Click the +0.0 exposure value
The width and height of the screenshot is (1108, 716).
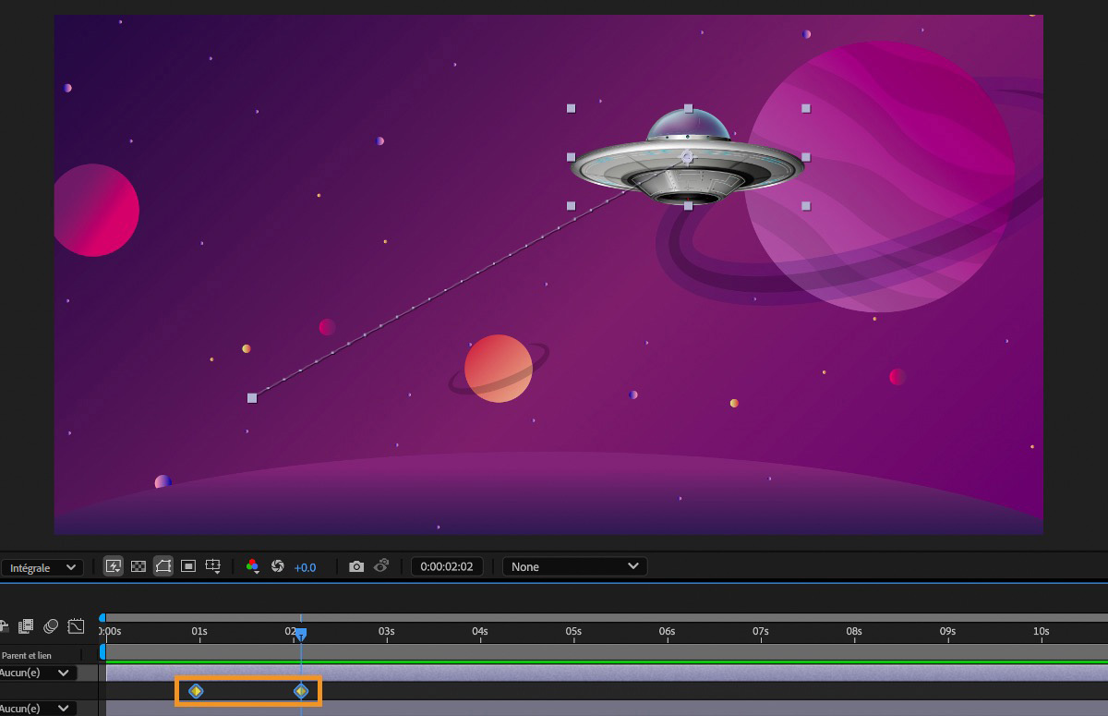[305, 567]
